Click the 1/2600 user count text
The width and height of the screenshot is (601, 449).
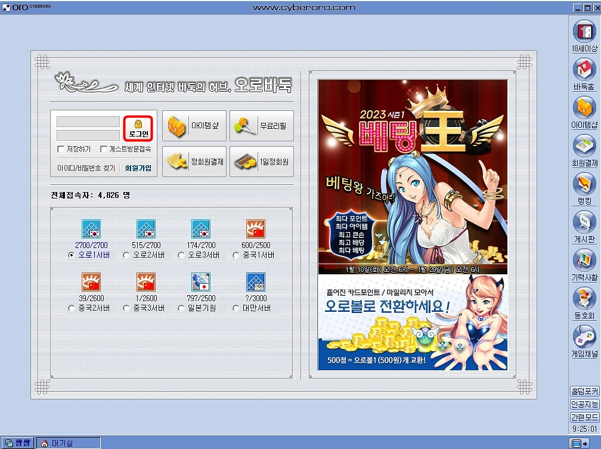click(147, 298)
